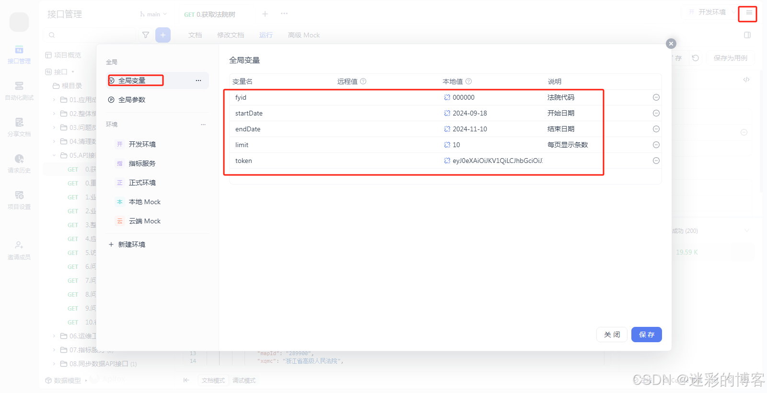
Task: Select 指标服务 environment
Action: tap(157, 163)
